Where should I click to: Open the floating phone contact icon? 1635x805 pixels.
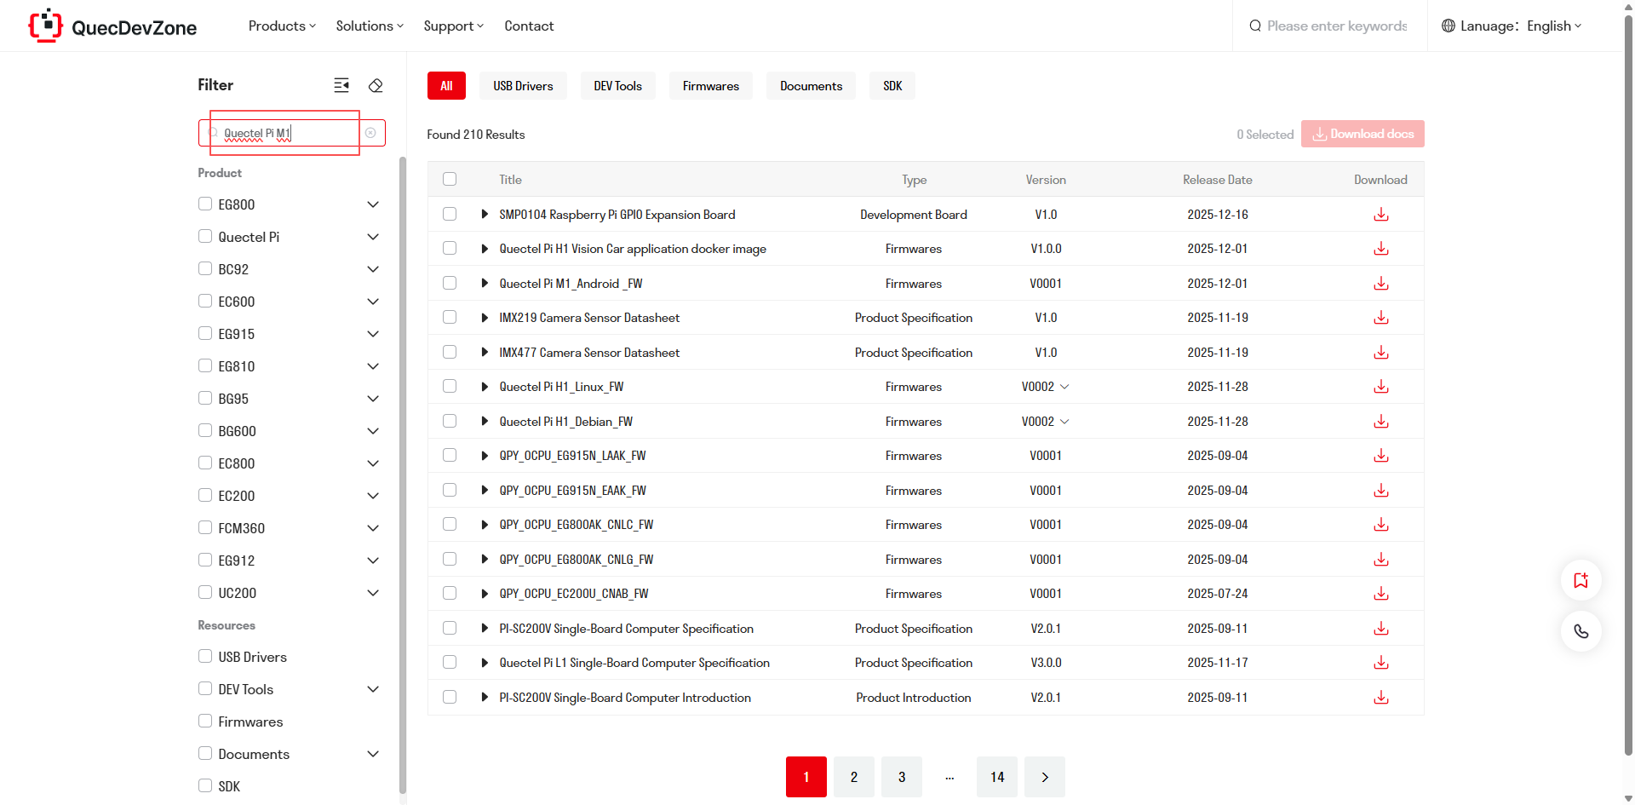pyautogui.click(x=1580, y=631)
